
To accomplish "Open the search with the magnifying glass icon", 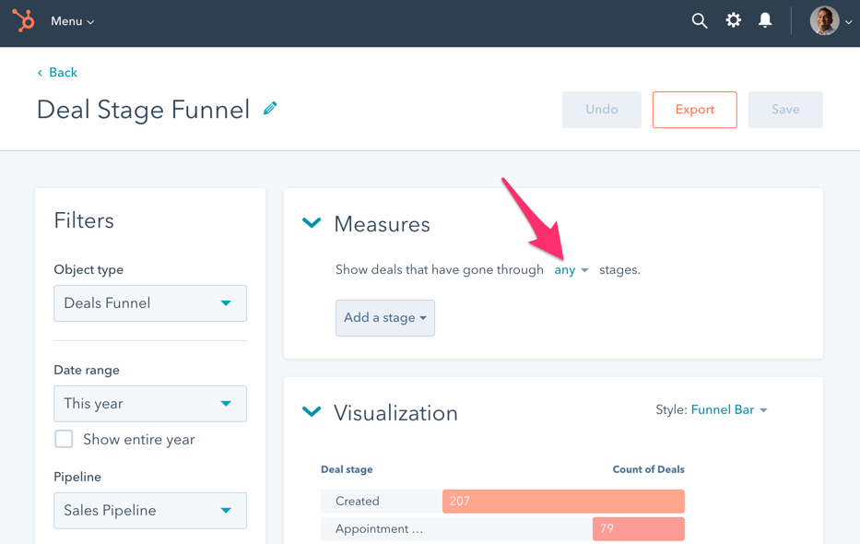I will point(699,19).
